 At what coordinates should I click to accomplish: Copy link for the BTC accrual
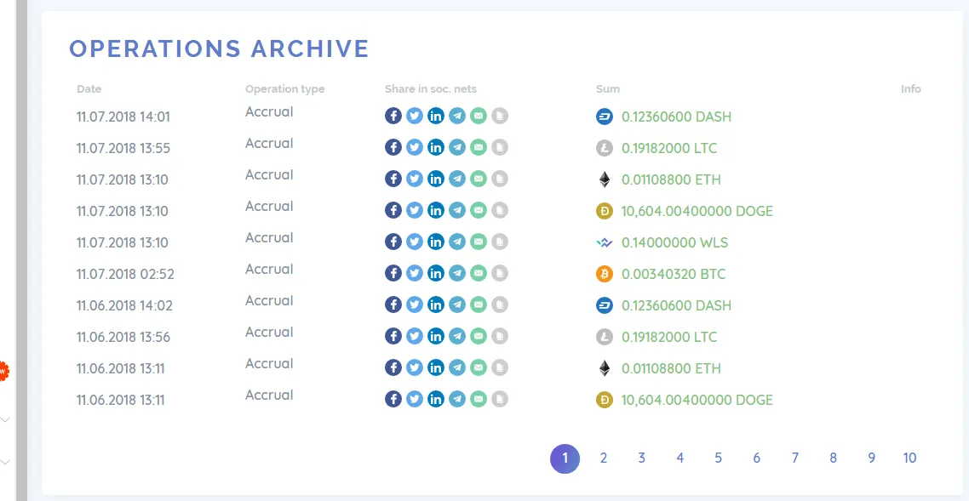click(500, 273)
